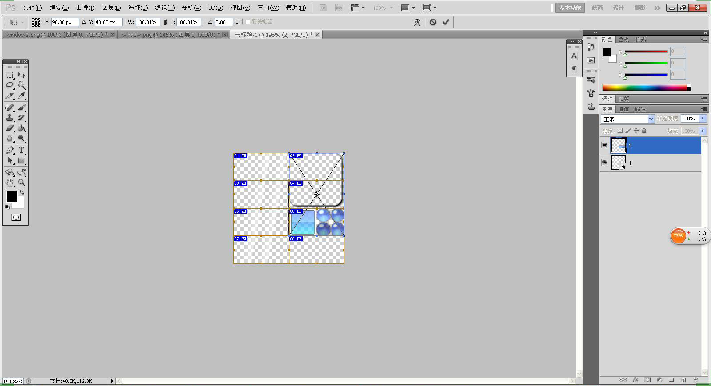
Task: Commit the transform with the checkmark
Action: tap(446, 22)
